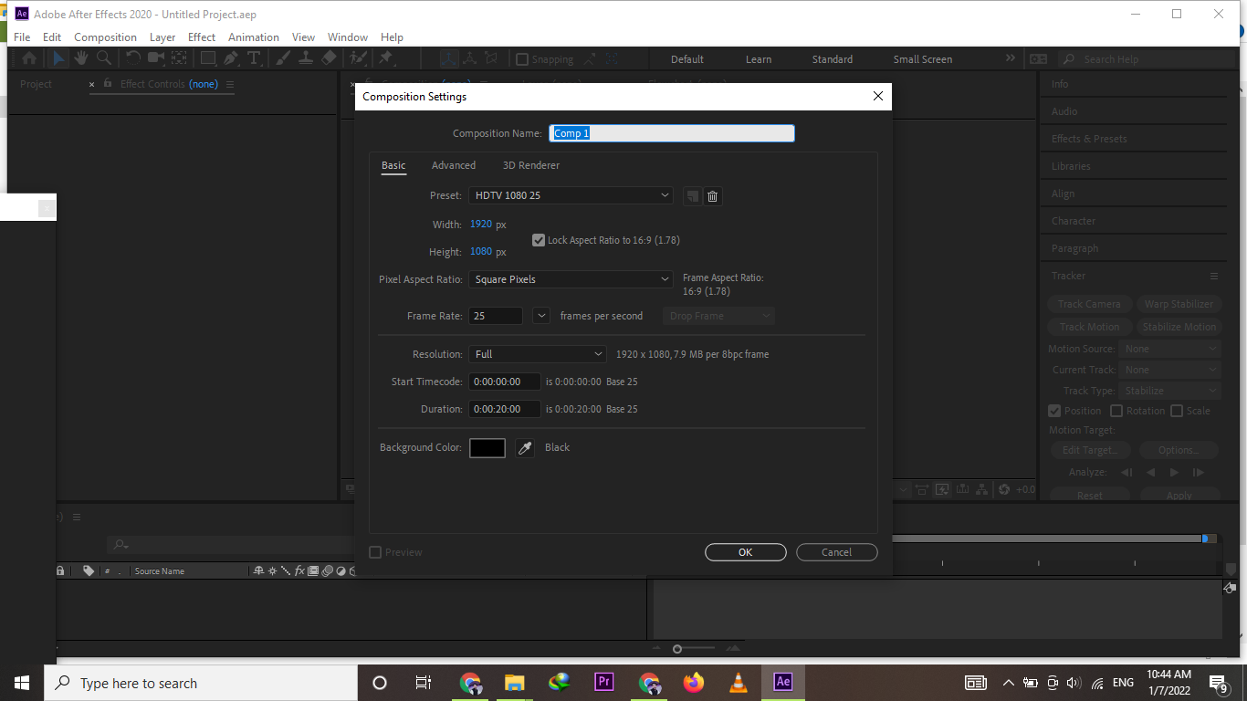Image resolution: width=1247 pixels, height=701 pixels.
Task: Switch to the Small Screen workspace
Action: pos(923,59)
